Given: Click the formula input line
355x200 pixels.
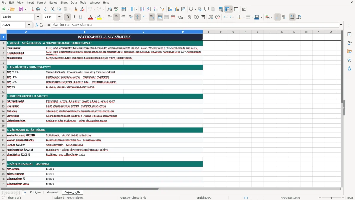Looking at the screenshot, I should tap(195, 25).
